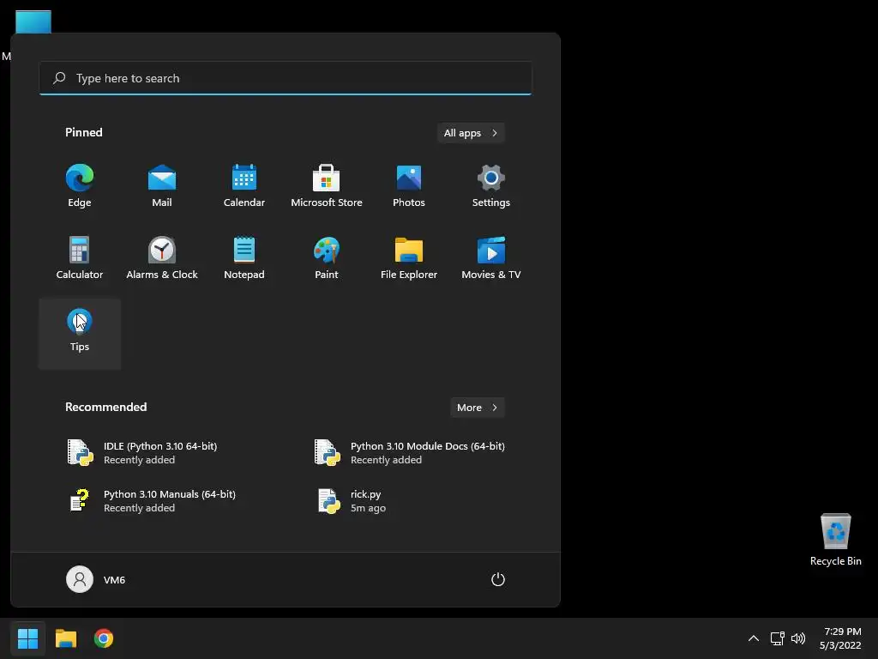Launch Notepad from pinned apps

(x=244, y=258)
